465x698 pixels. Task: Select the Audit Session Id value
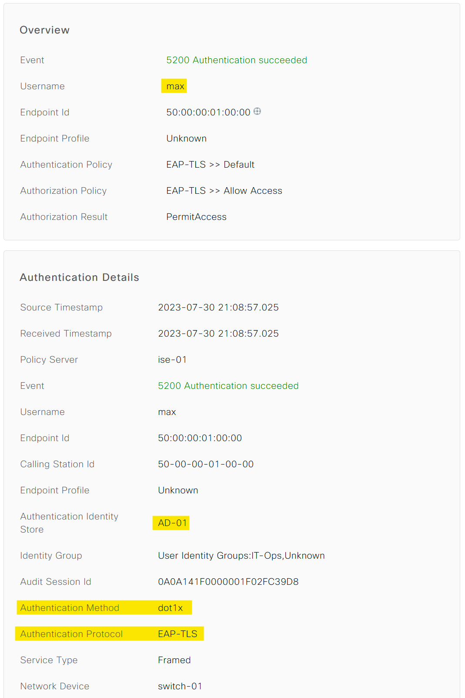tap(228, 582)
